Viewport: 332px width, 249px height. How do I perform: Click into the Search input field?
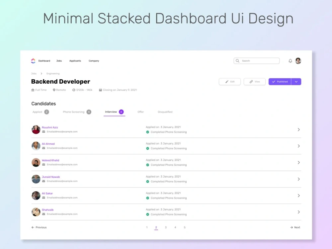[257, 61]
